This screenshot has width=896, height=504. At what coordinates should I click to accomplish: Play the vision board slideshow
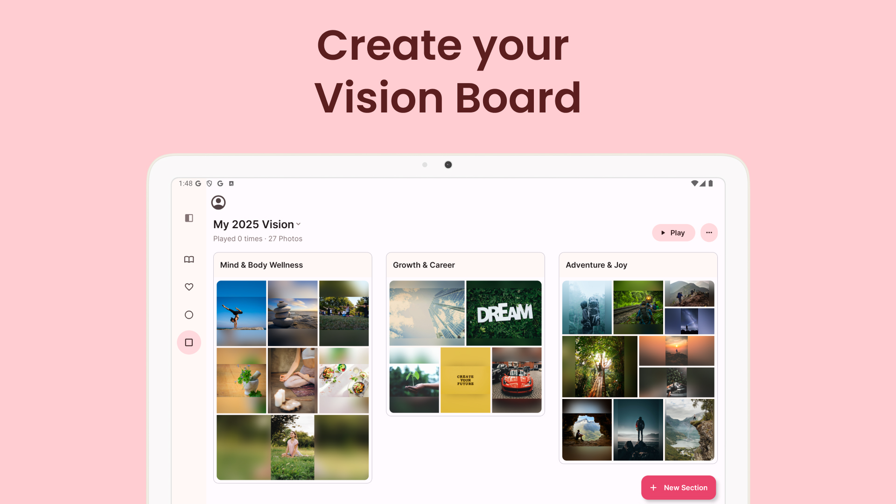[673, 232]
